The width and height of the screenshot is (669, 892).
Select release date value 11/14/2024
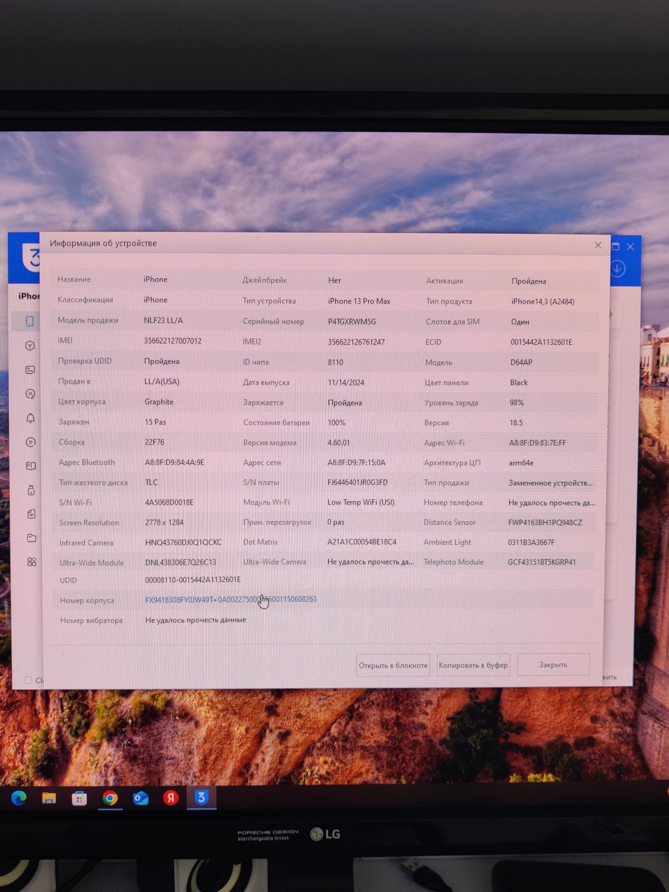346,383
